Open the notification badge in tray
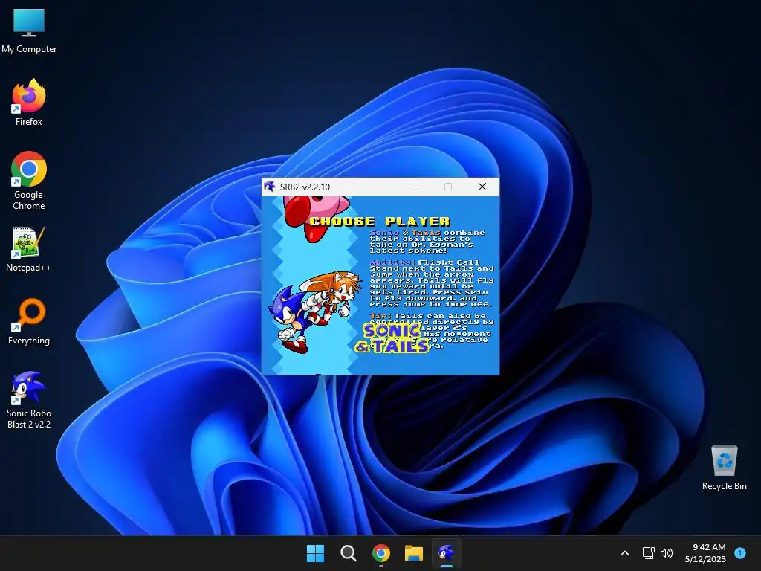 [740, 553]
